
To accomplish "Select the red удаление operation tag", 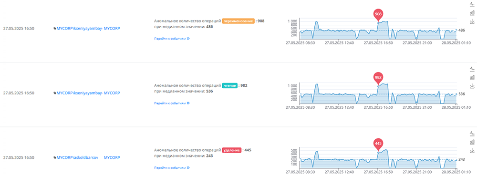I will pyautogui.click(x=232, y=150).
